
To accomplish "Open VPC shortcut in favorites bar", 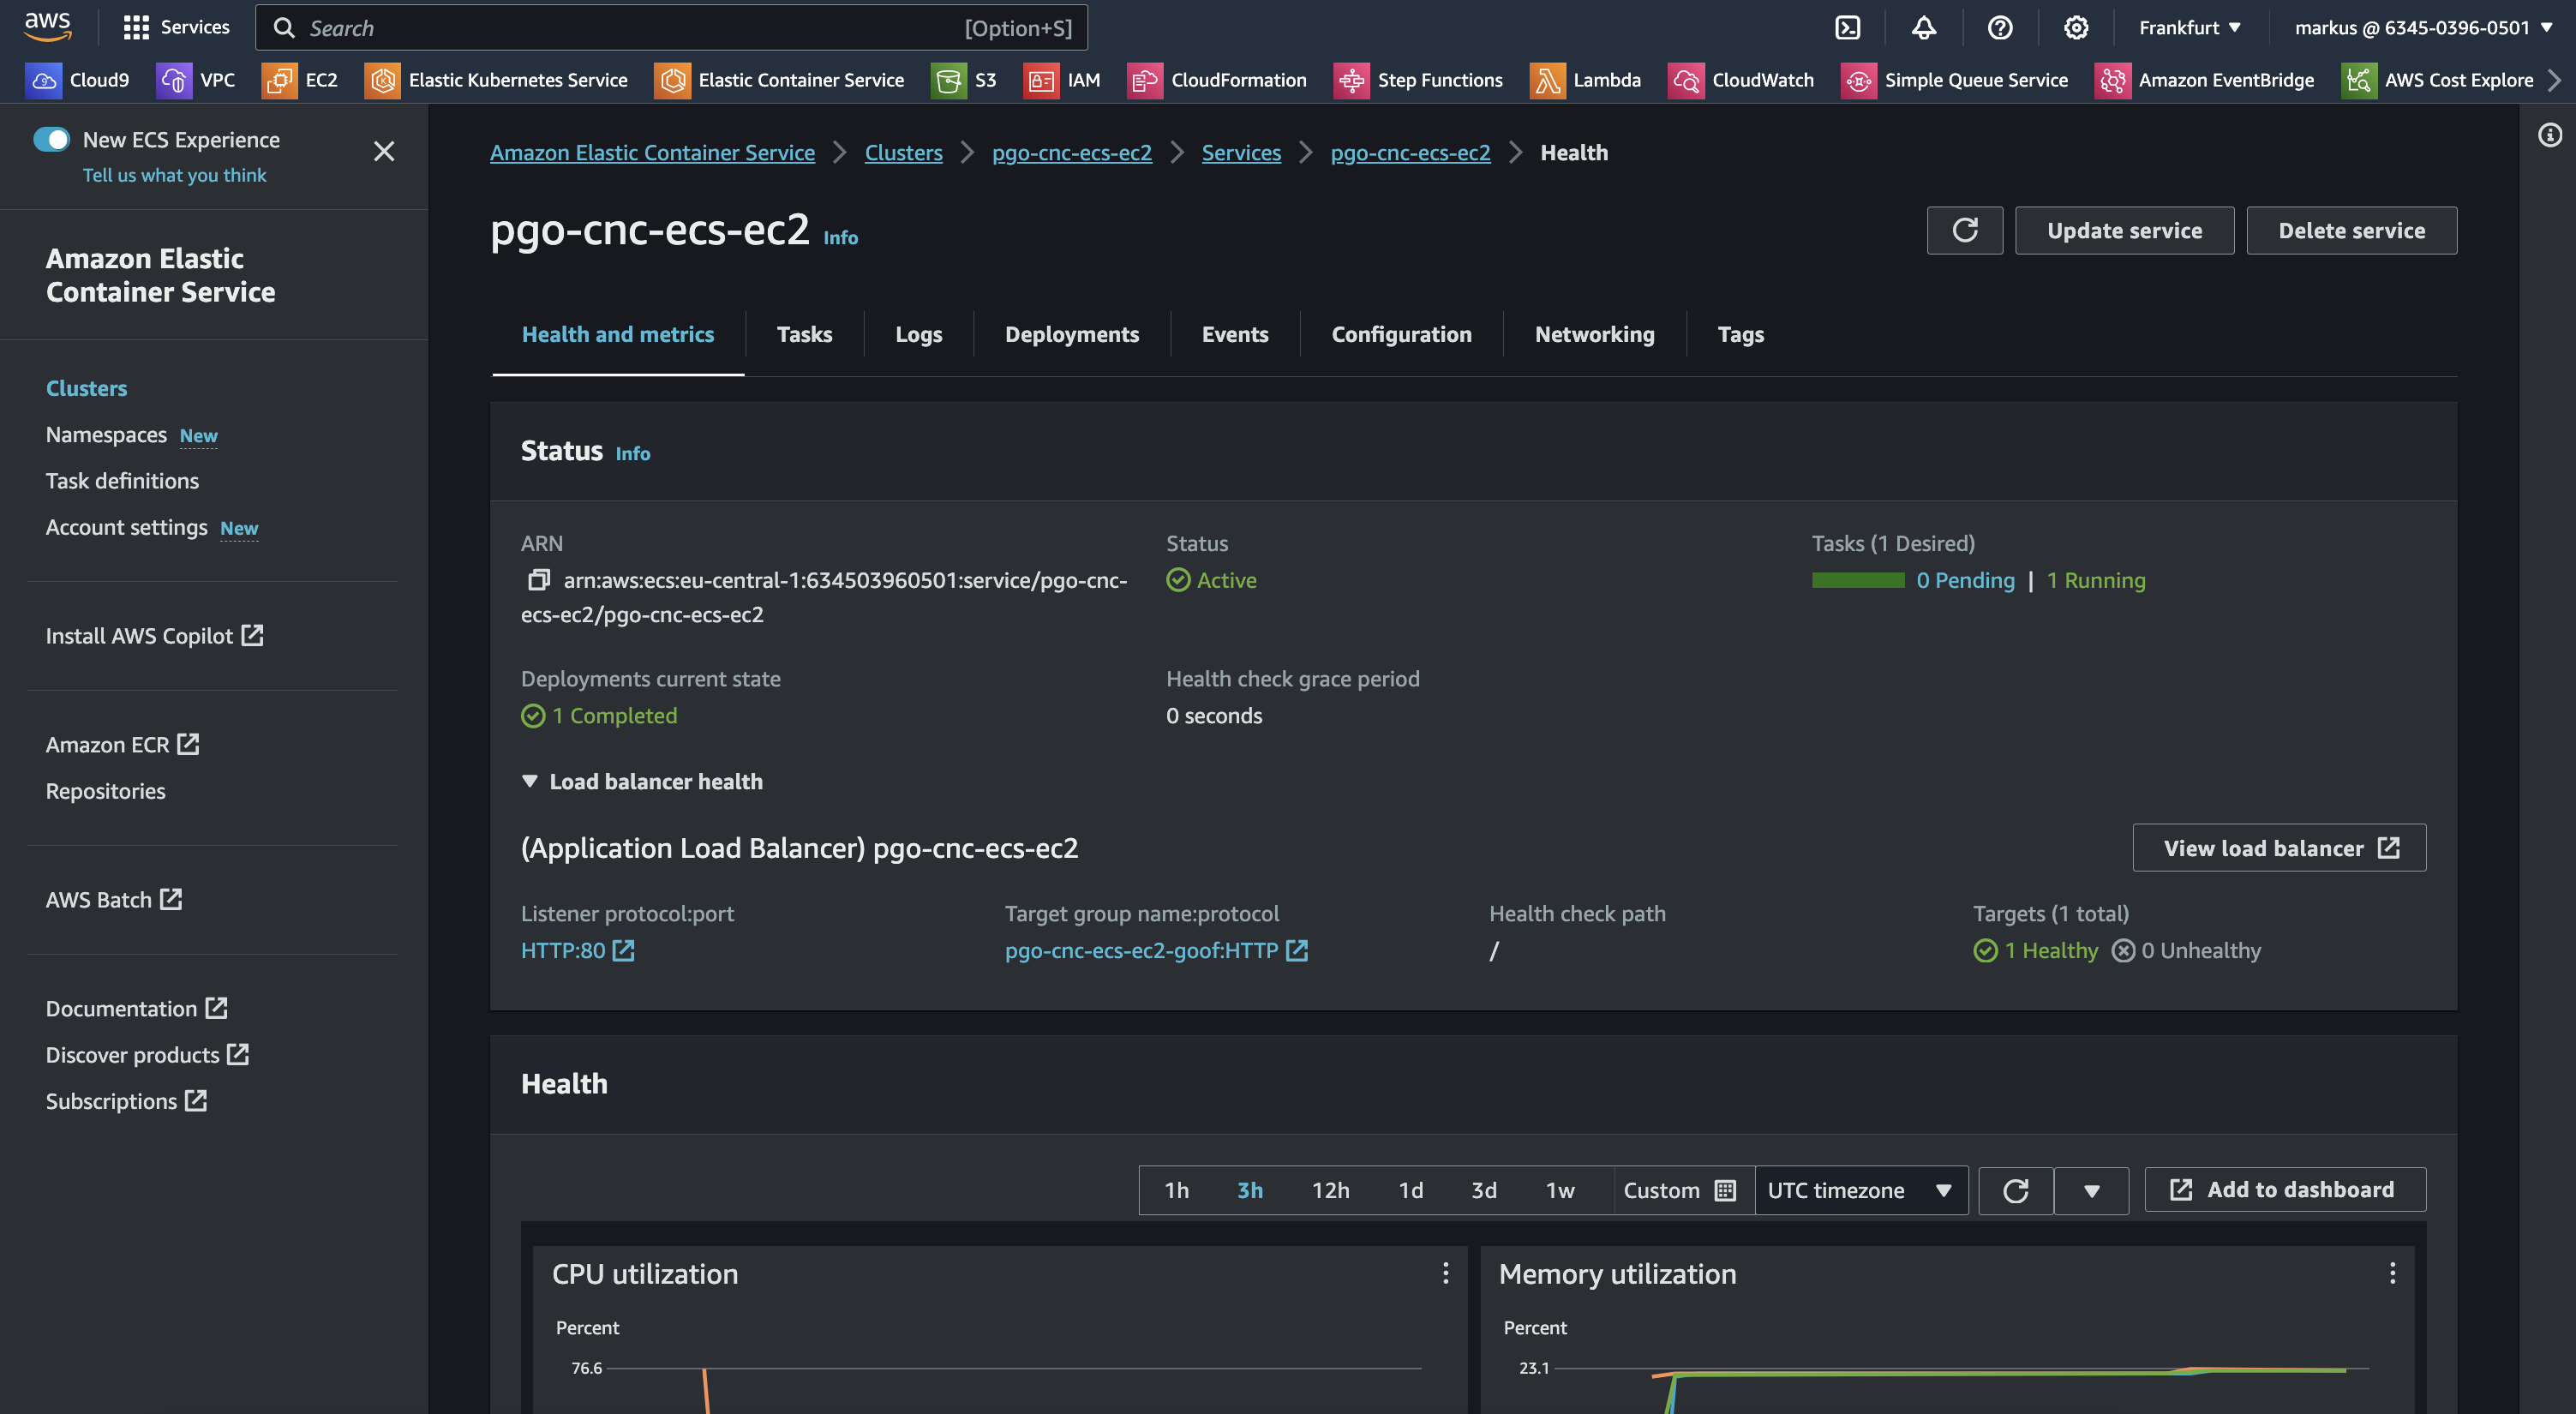I will coord(196,80).
